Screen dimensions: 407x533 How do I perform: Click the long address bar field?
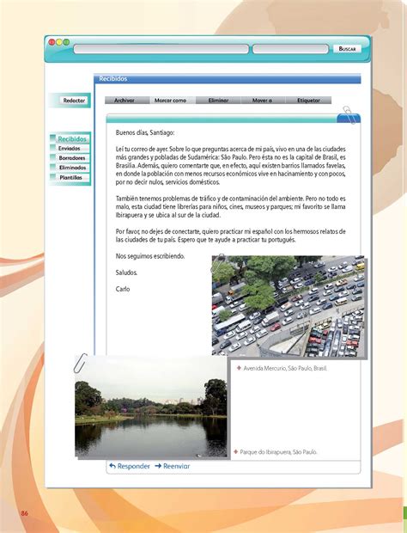pos(161,49)
